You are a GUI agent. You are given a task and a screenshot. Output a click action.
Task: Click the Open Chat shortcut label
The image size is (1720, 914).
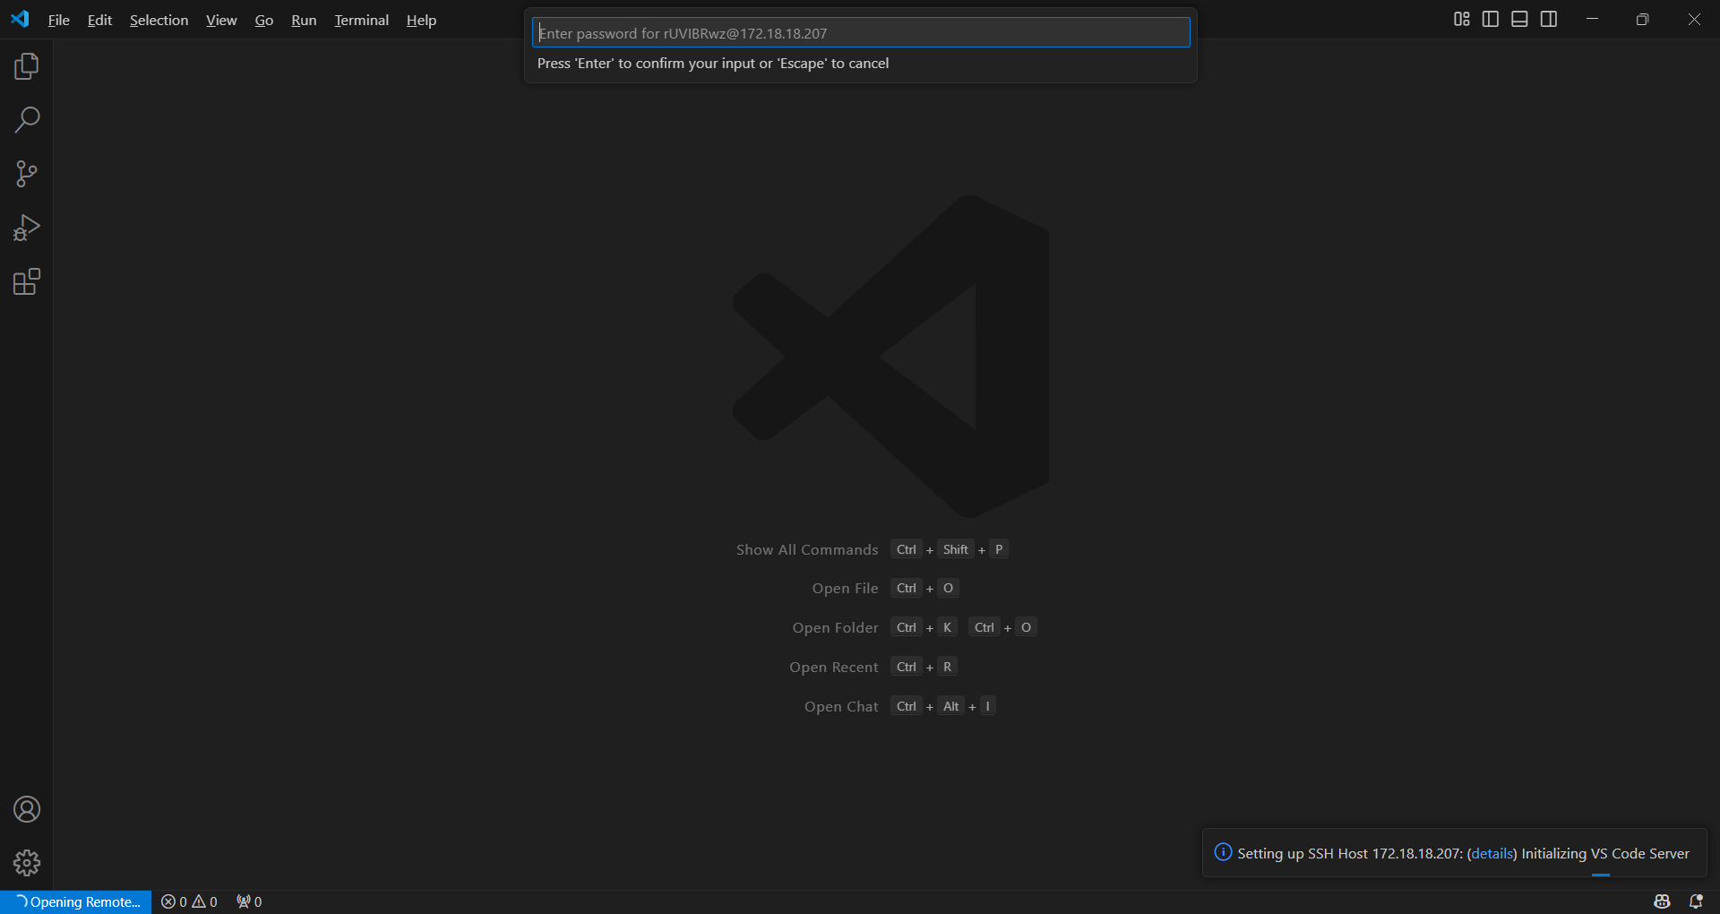coord(841,706)
